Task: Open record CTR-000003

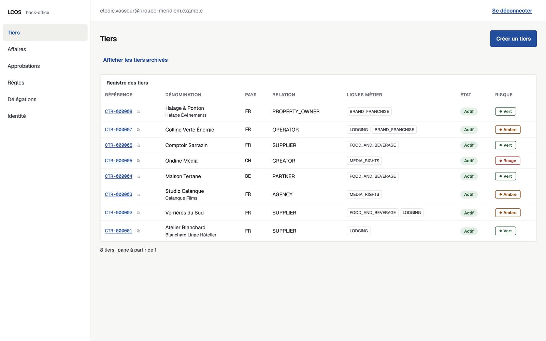Action: point(118,194)
